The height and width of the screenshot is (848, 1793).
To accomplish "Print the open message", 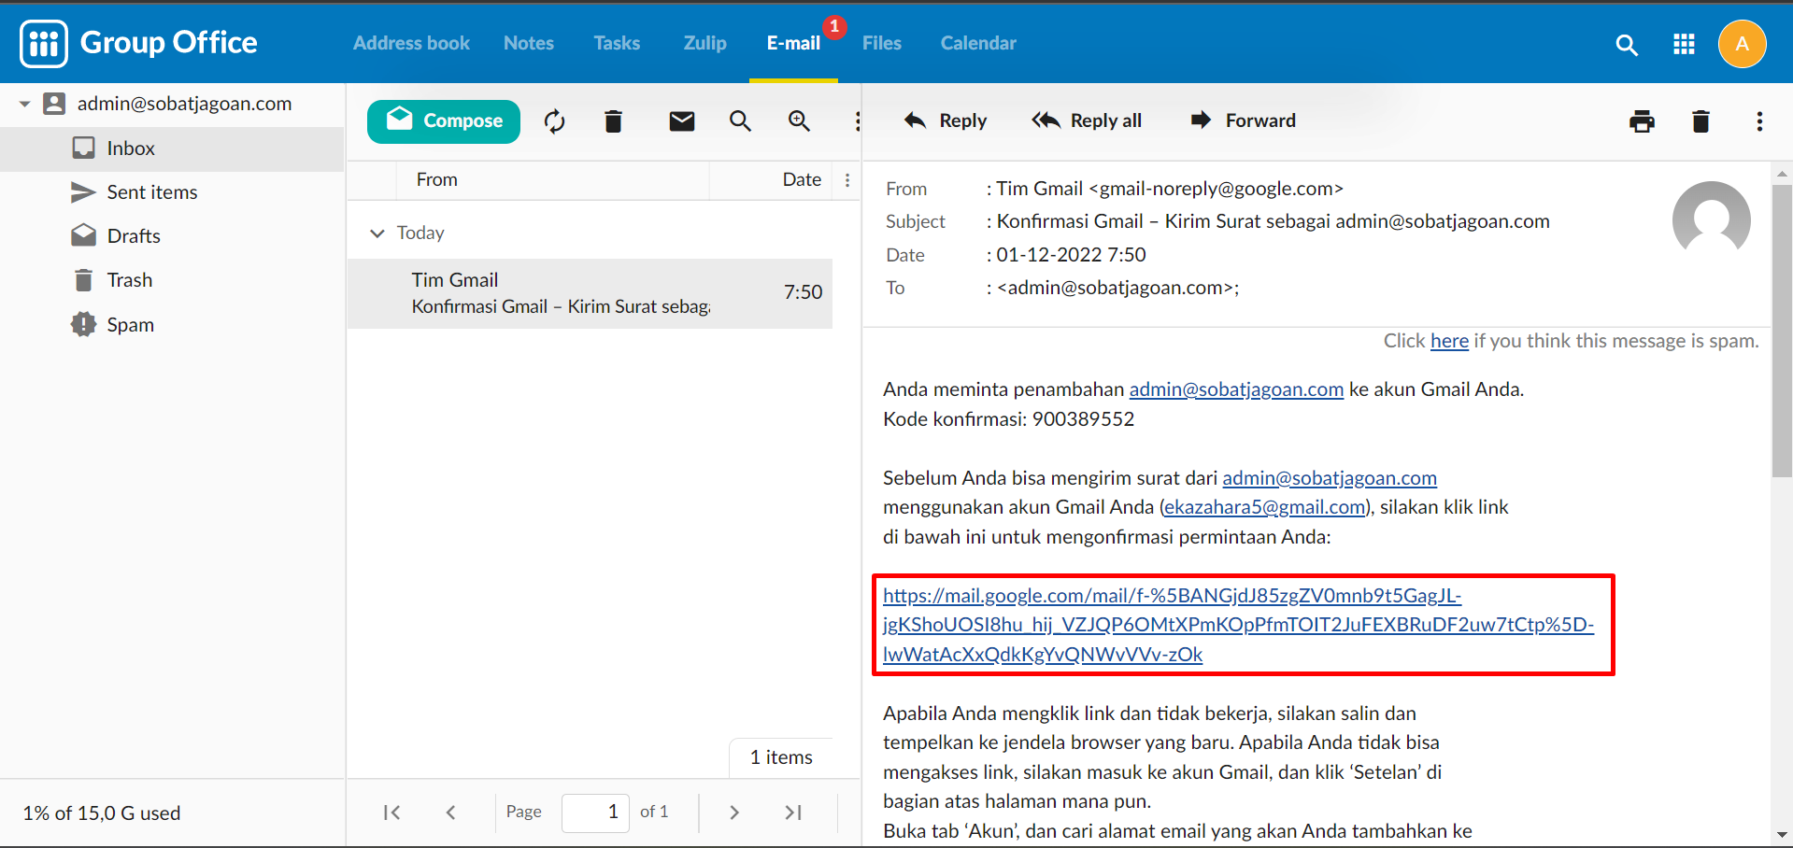I will point(1642,121).
